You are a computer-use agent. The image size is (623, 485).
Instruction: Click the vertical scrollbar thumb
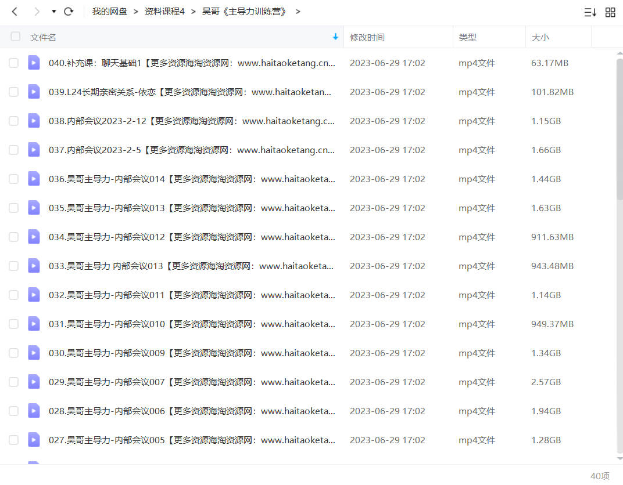pyautogui.click(x=620, y=129)
